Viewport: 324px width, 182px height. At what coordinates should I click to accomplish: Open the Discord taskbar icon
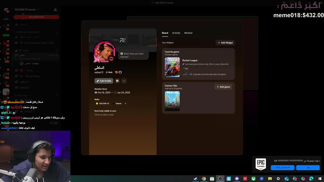click(x=237, y=179)
